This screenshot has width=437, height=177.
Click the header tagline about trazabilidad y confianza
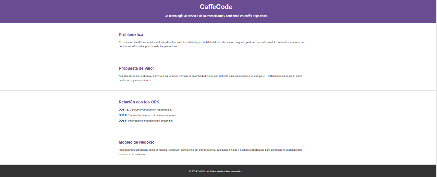click(x=216, y=16)
